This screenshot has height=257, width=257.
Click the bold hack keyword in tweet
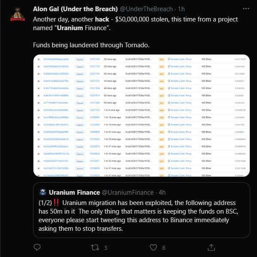(x=102, y=19)
